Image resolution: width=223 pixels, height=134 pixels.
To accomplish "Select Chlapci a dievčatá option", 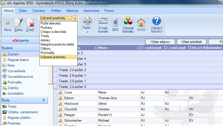I will [x=58, y=32].
